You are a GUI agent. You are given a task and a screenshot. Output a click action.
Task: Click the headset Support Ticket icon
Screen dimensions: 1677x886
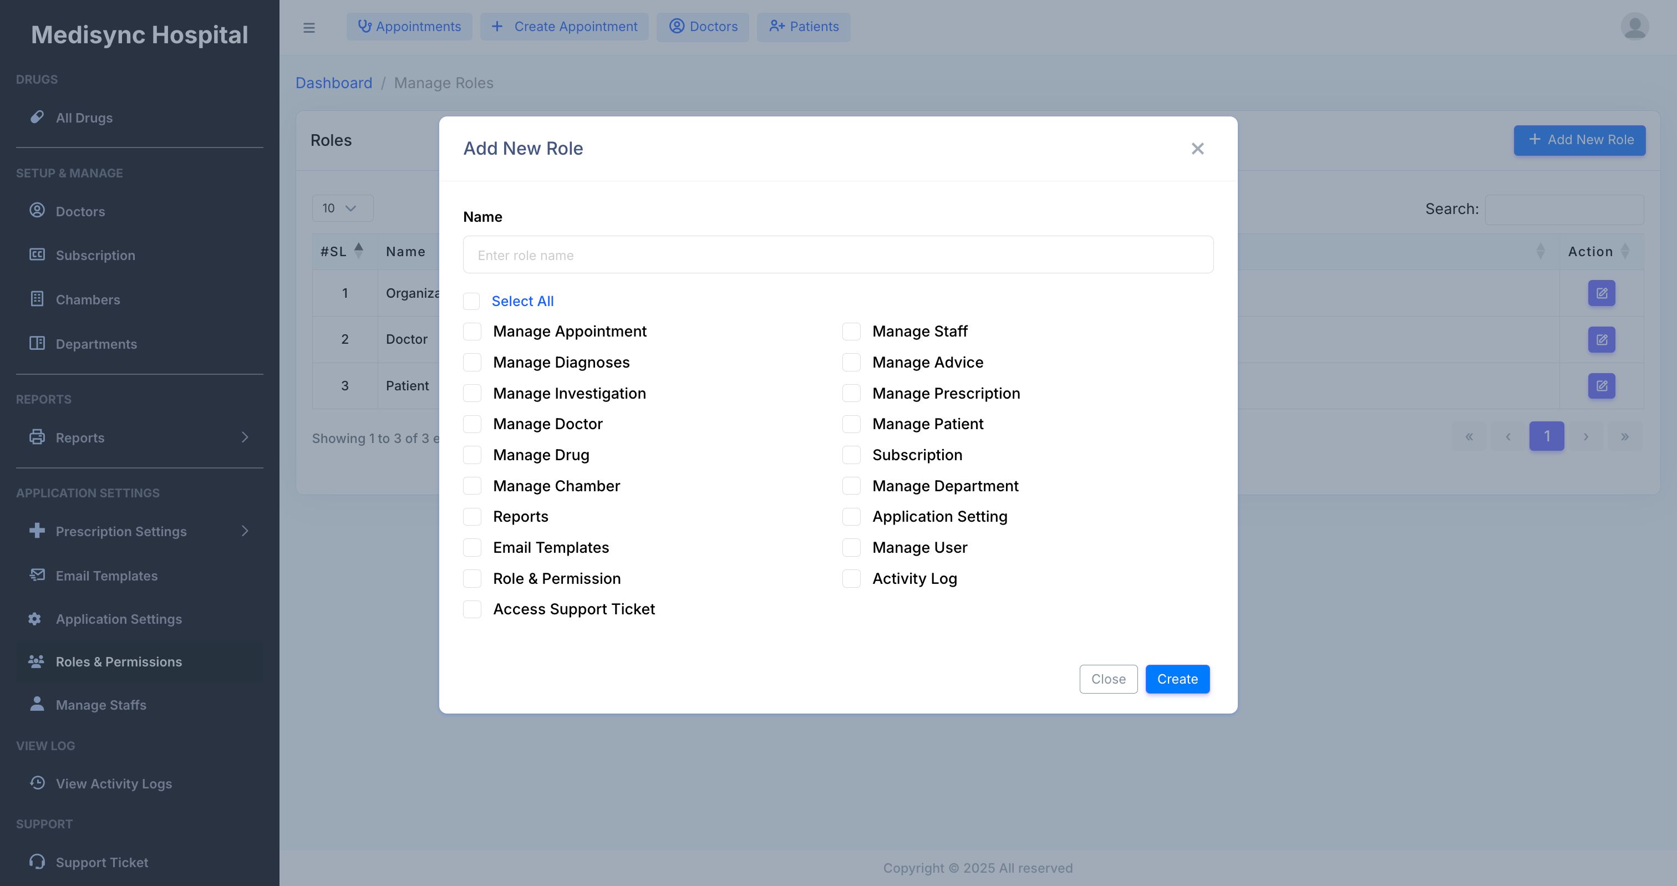[37, 861]
